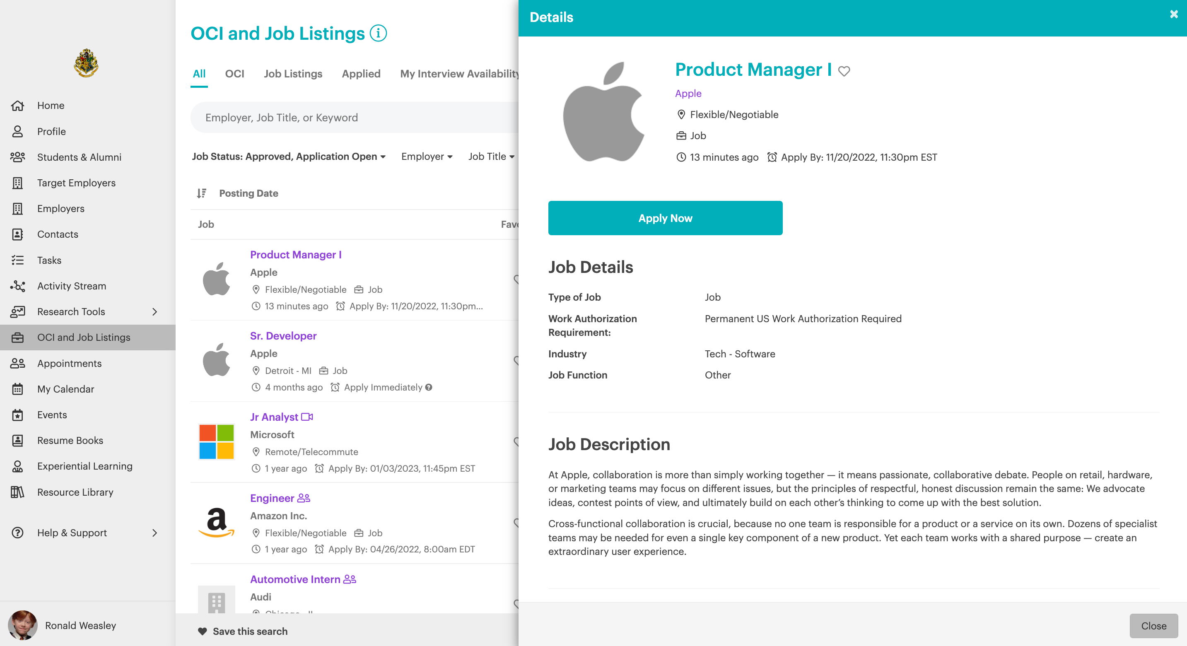
Task: Click the Job column header
Action: coord(206,224)
